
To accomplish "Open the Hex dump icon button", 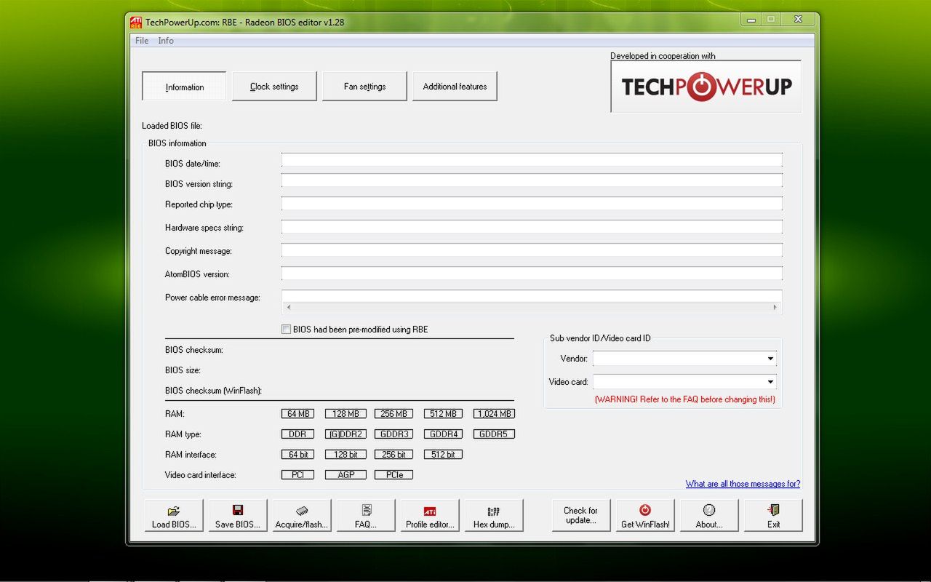I will (x=494, y=515).
